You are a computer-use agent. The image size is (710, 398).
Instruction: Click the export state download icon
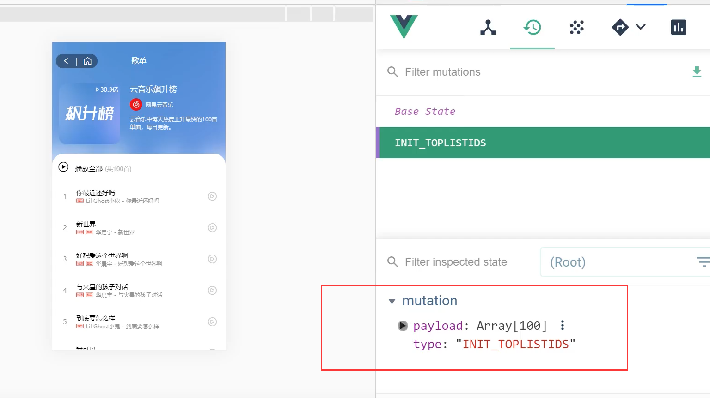697,72
